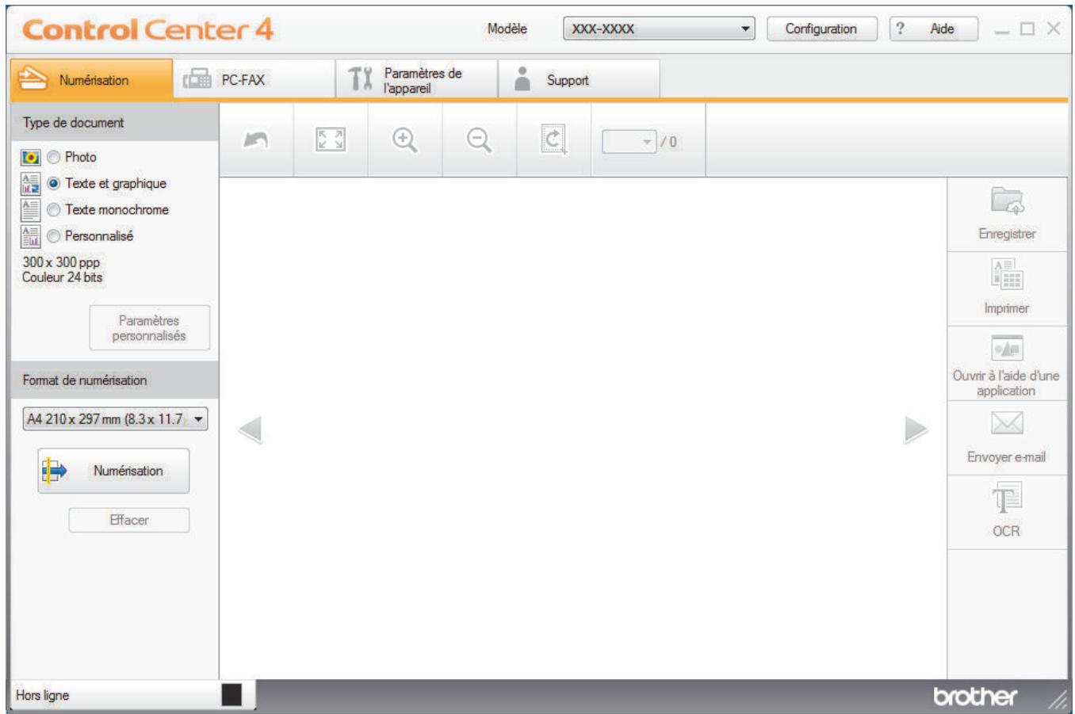
Task: Click the Personnalisé type icon
Action: coord(30,235)
